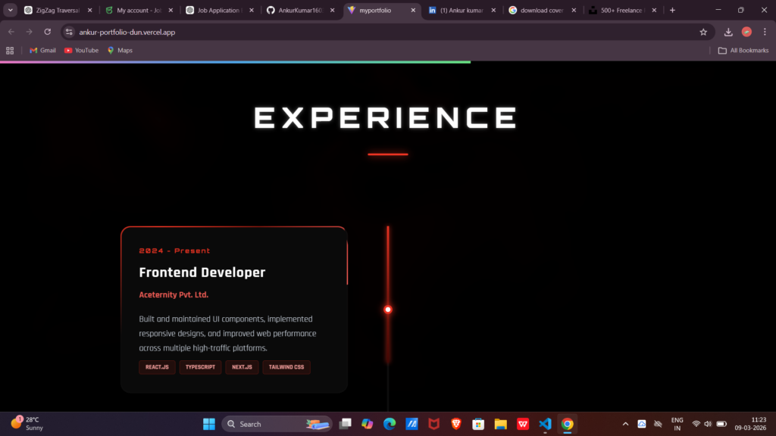The height and width of the screenshot is (436, 776).
Task: Open Chrome downloads icon
Action: [728, 32]
